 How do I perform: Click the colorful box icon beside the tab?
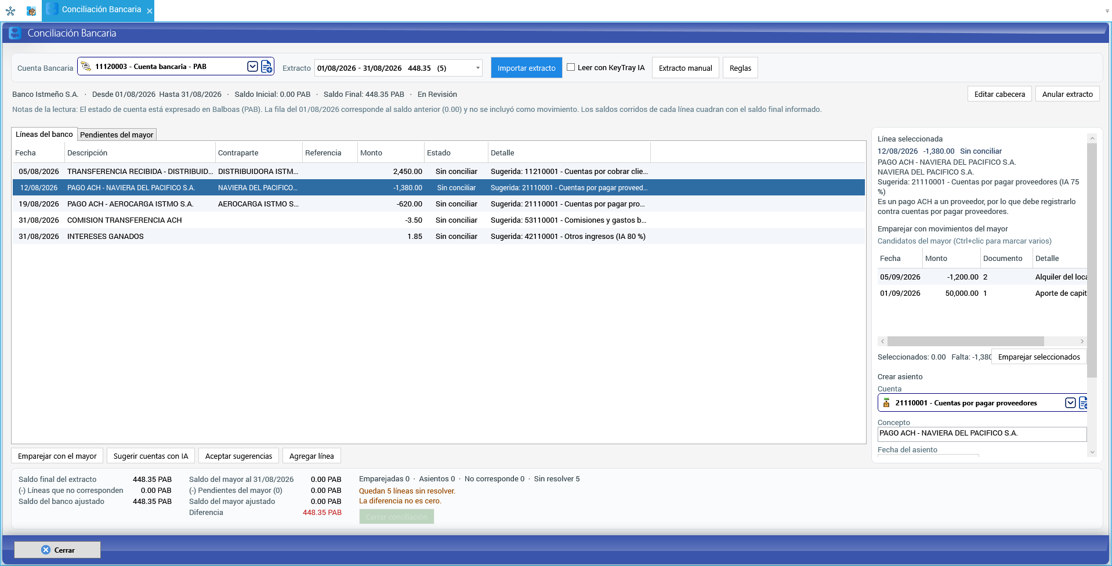(31, 10)
